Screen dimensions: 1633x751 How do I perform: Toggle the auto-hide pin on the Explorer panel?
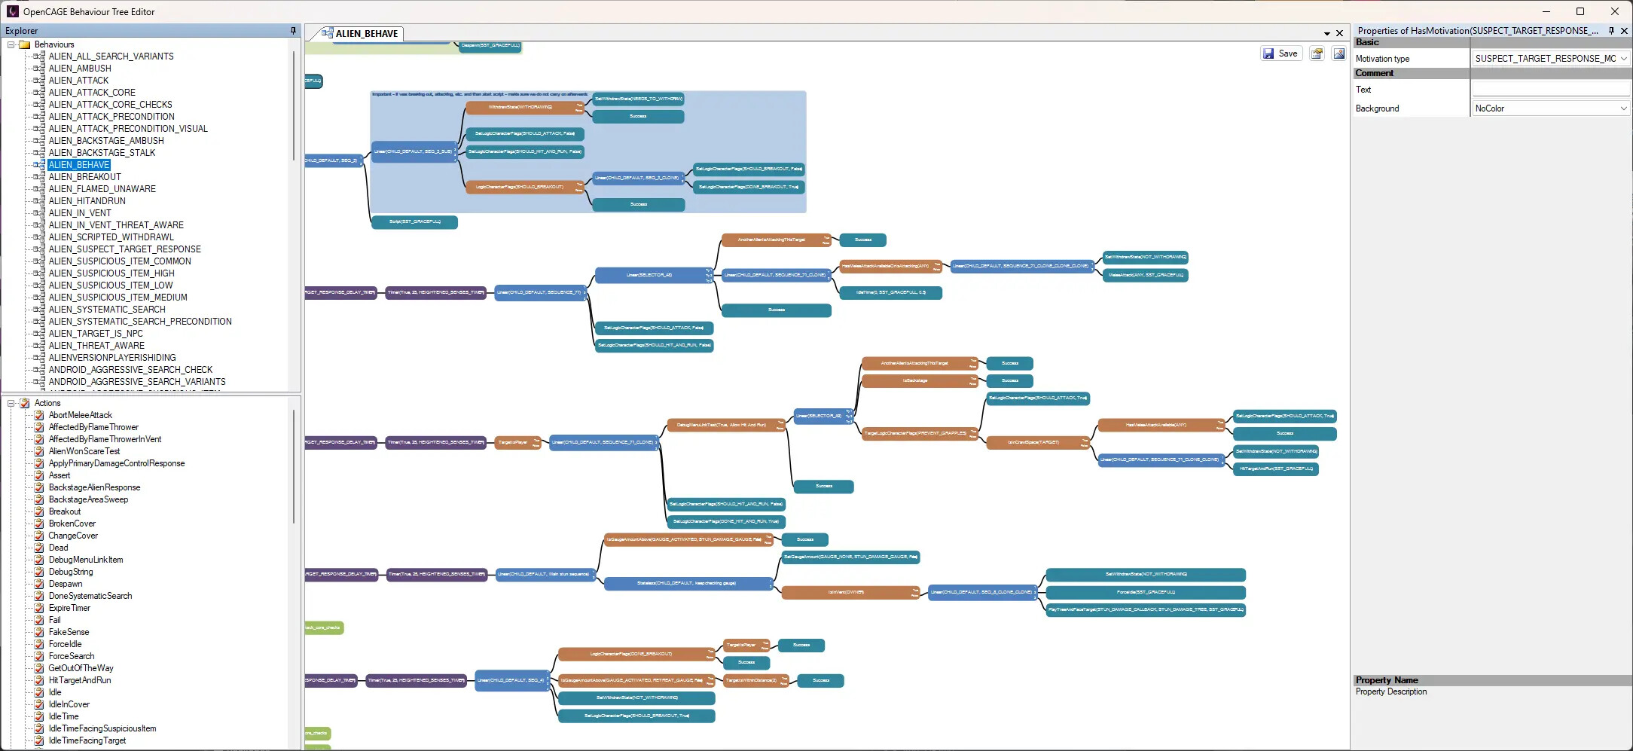tap(293, 31)
